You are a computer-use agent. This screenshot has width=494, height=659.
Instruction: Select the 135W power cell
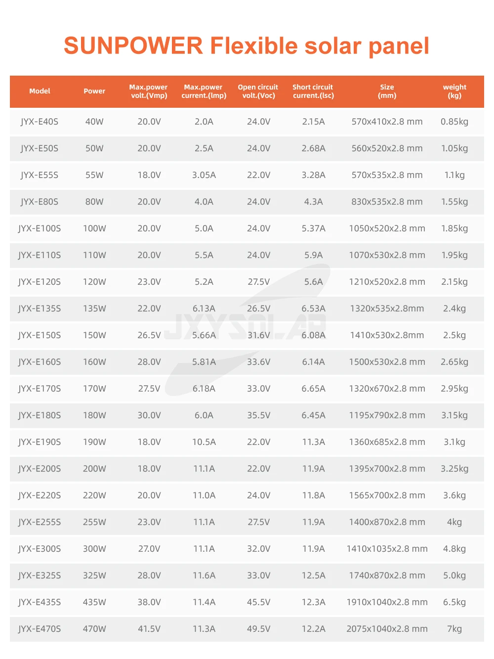(94, 308)
